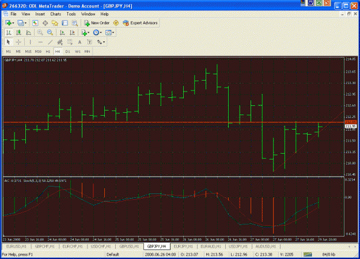Screen dimensions: 360x259
Task: Open the Market Watch window icon
Action: [x=35, y=23]
